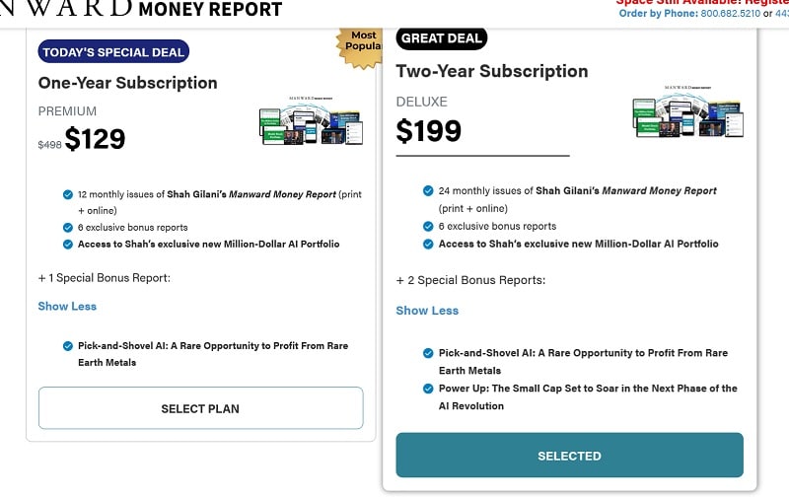
Task: Click the $129 price
Action: point(95,139)
